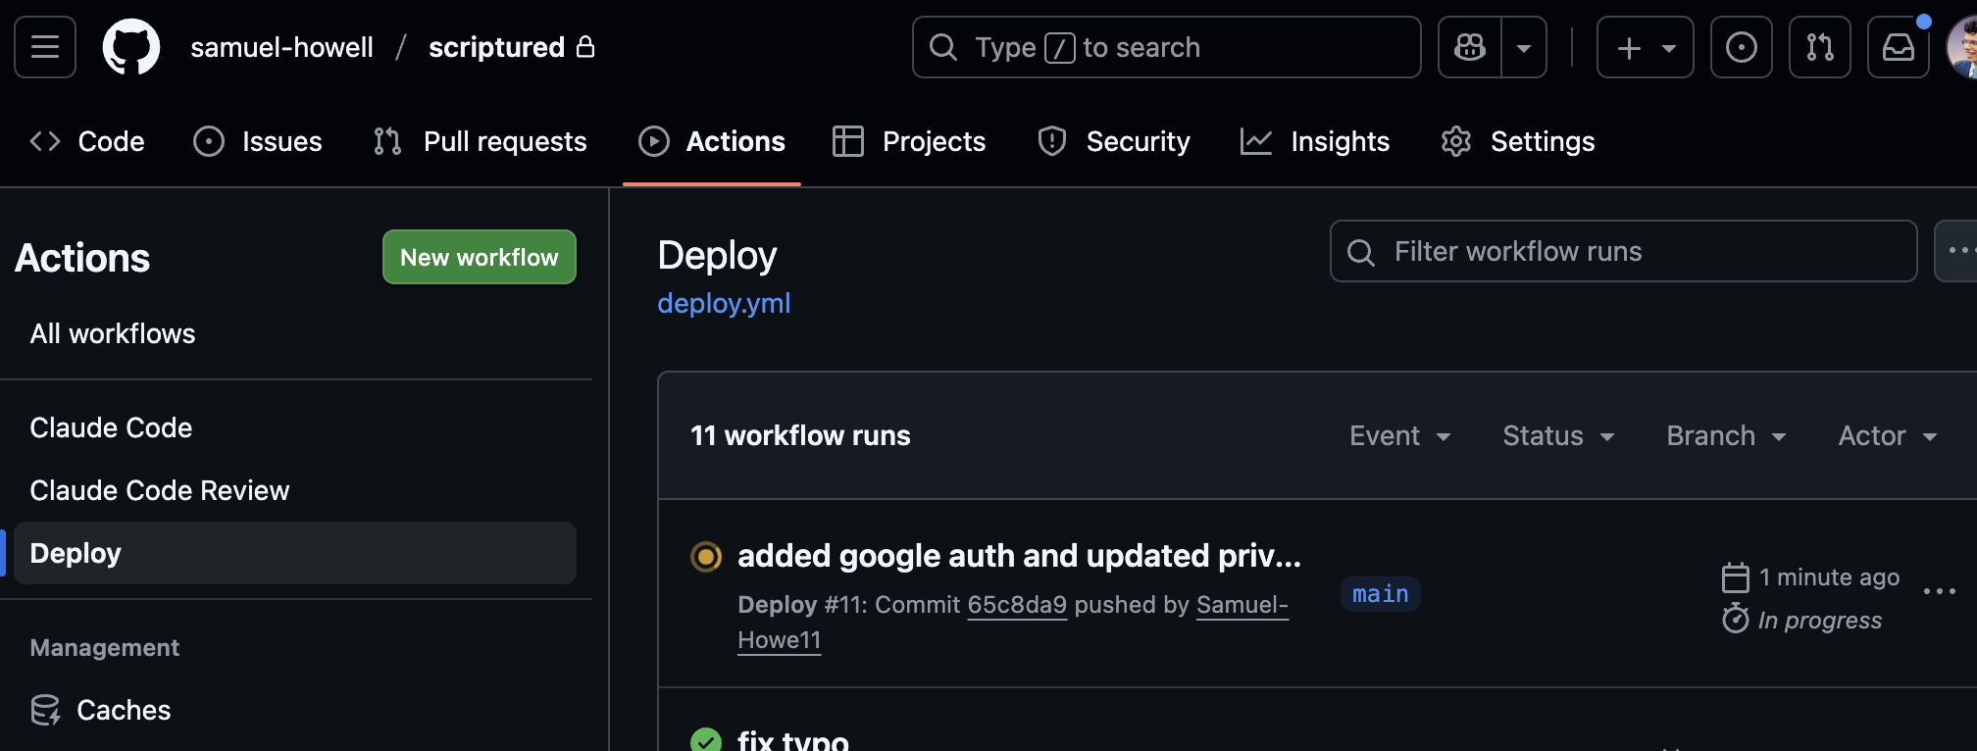Open the Copilot chat icon

pyautogui.click(x=1470, y=47)
